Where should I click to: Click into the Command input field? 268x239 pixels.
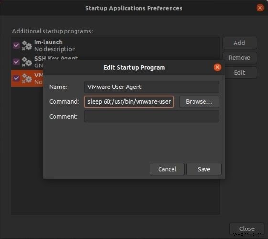[129, 102]
